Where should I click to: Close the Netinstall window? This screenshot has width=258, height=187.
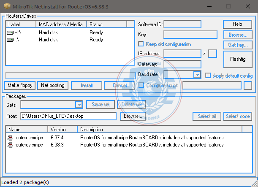(248, 7)
